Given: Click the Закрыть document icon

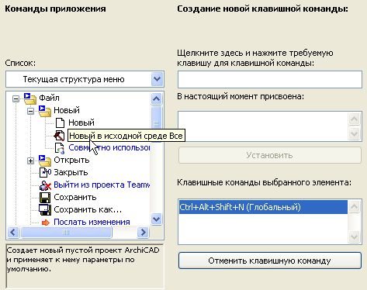Looking at the screenshot, I should (45, 172).
